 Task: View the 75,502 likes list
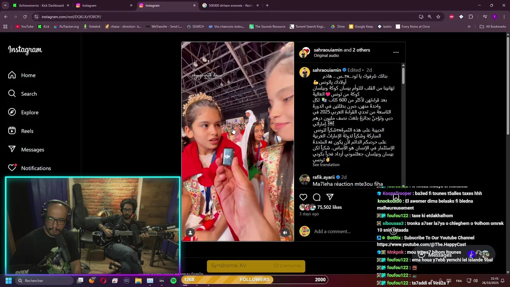pyautogui.click(x=330, y=207)
